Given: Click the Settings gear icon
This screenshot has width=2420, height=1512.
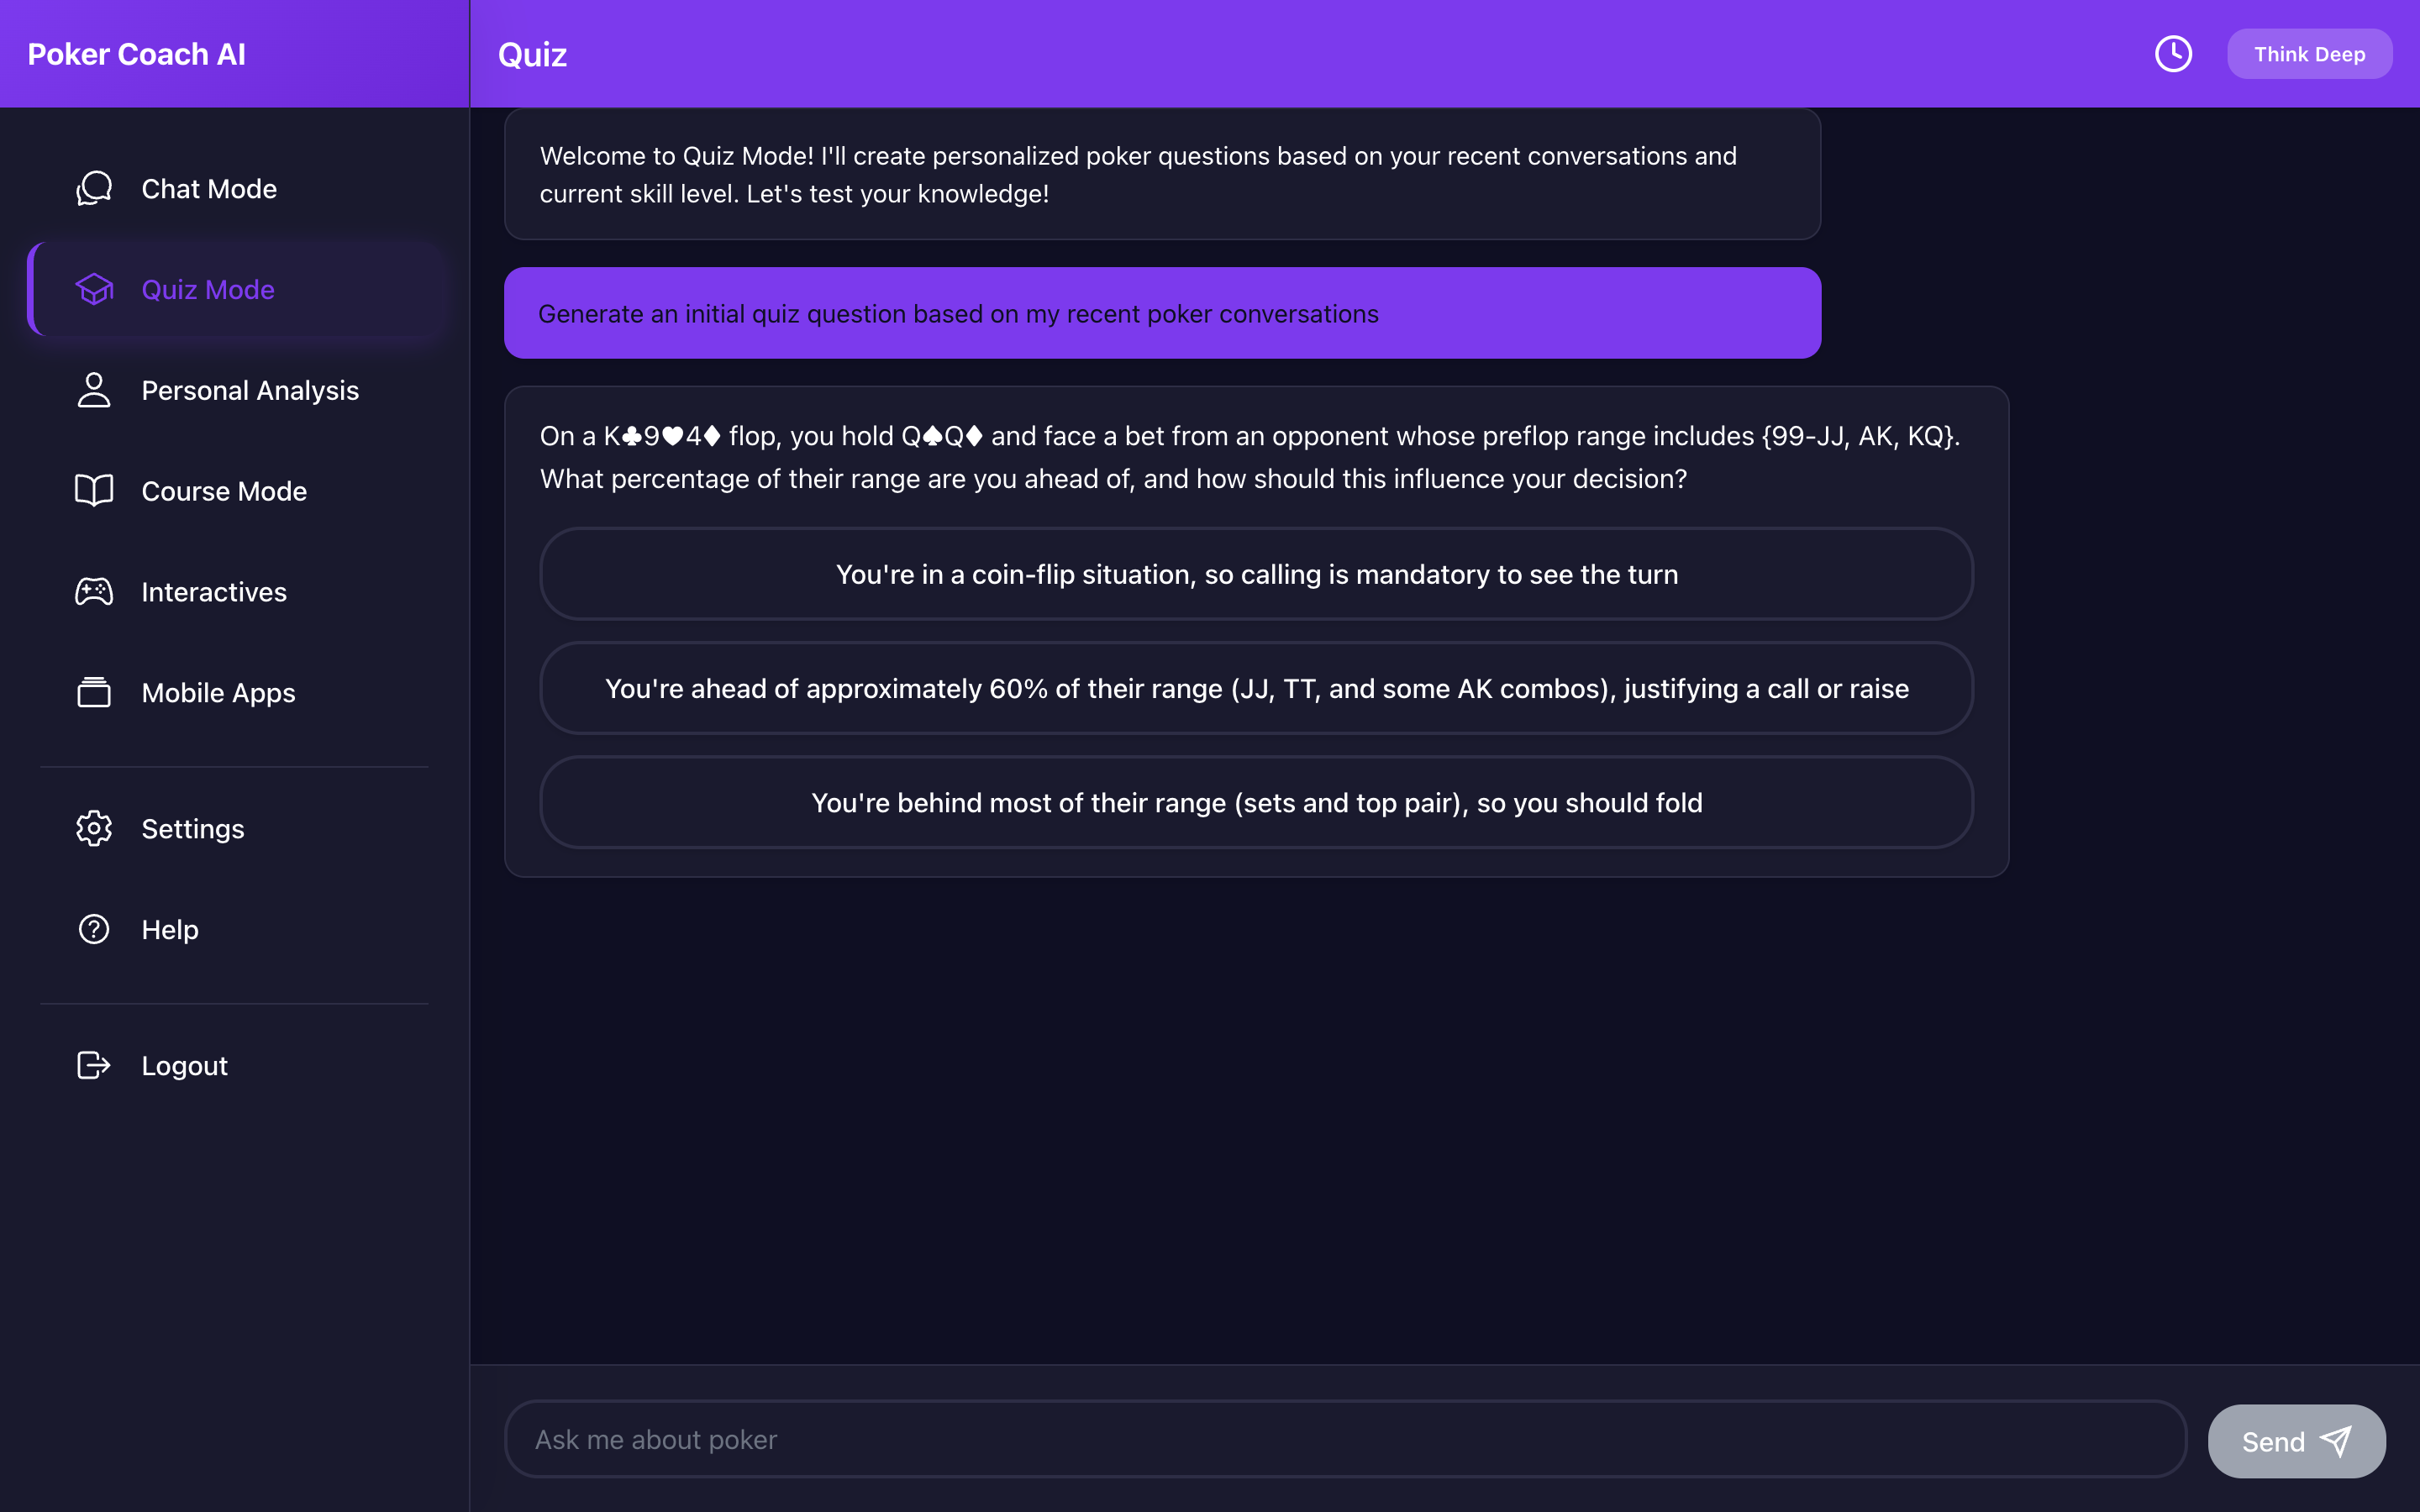Looking at the screenshot, I should pyautogui.click(x=94, y=828).
